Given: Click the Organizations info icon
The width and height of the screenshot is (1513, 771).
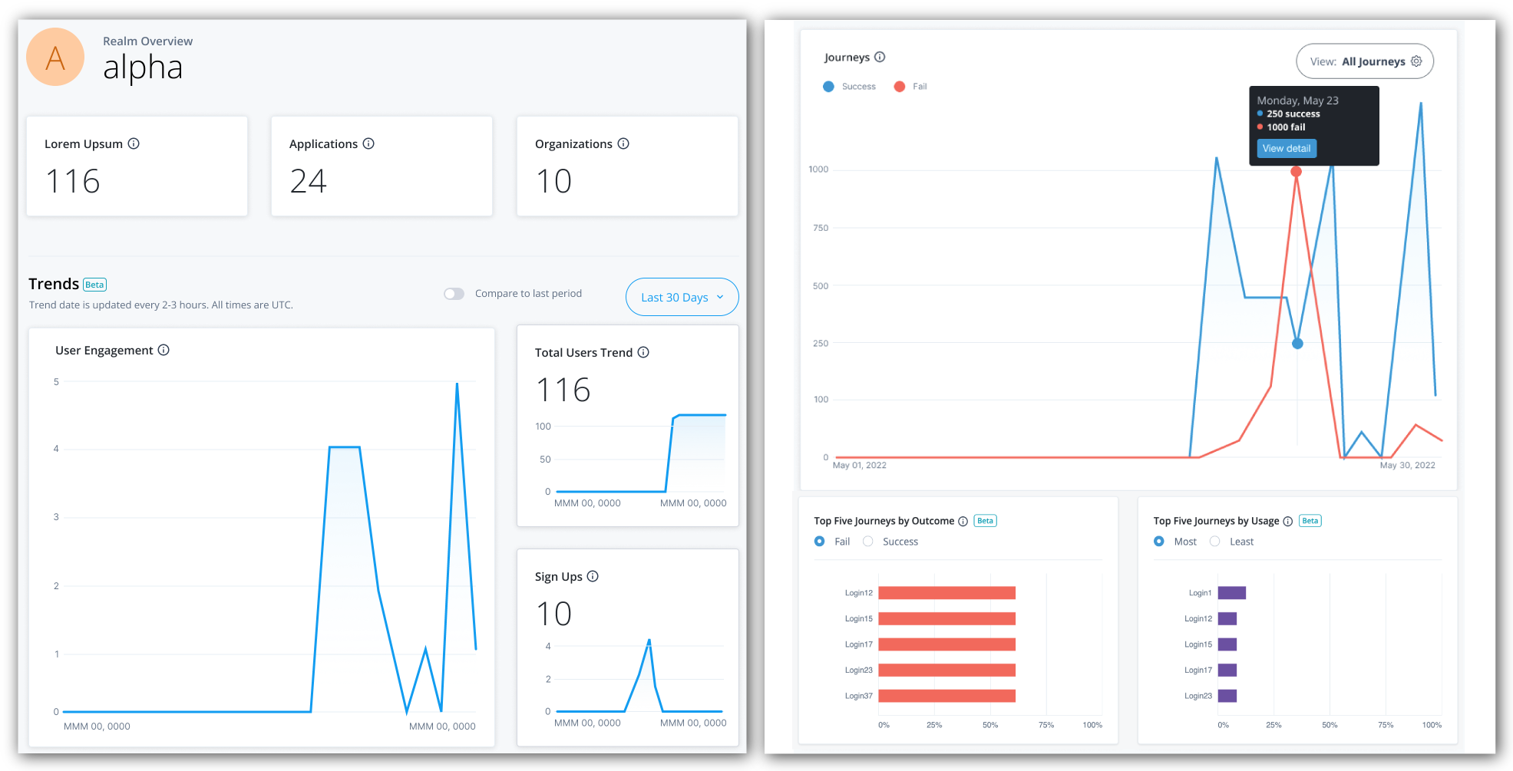Looking at the screenshot, I should click(x=623, y=143).
